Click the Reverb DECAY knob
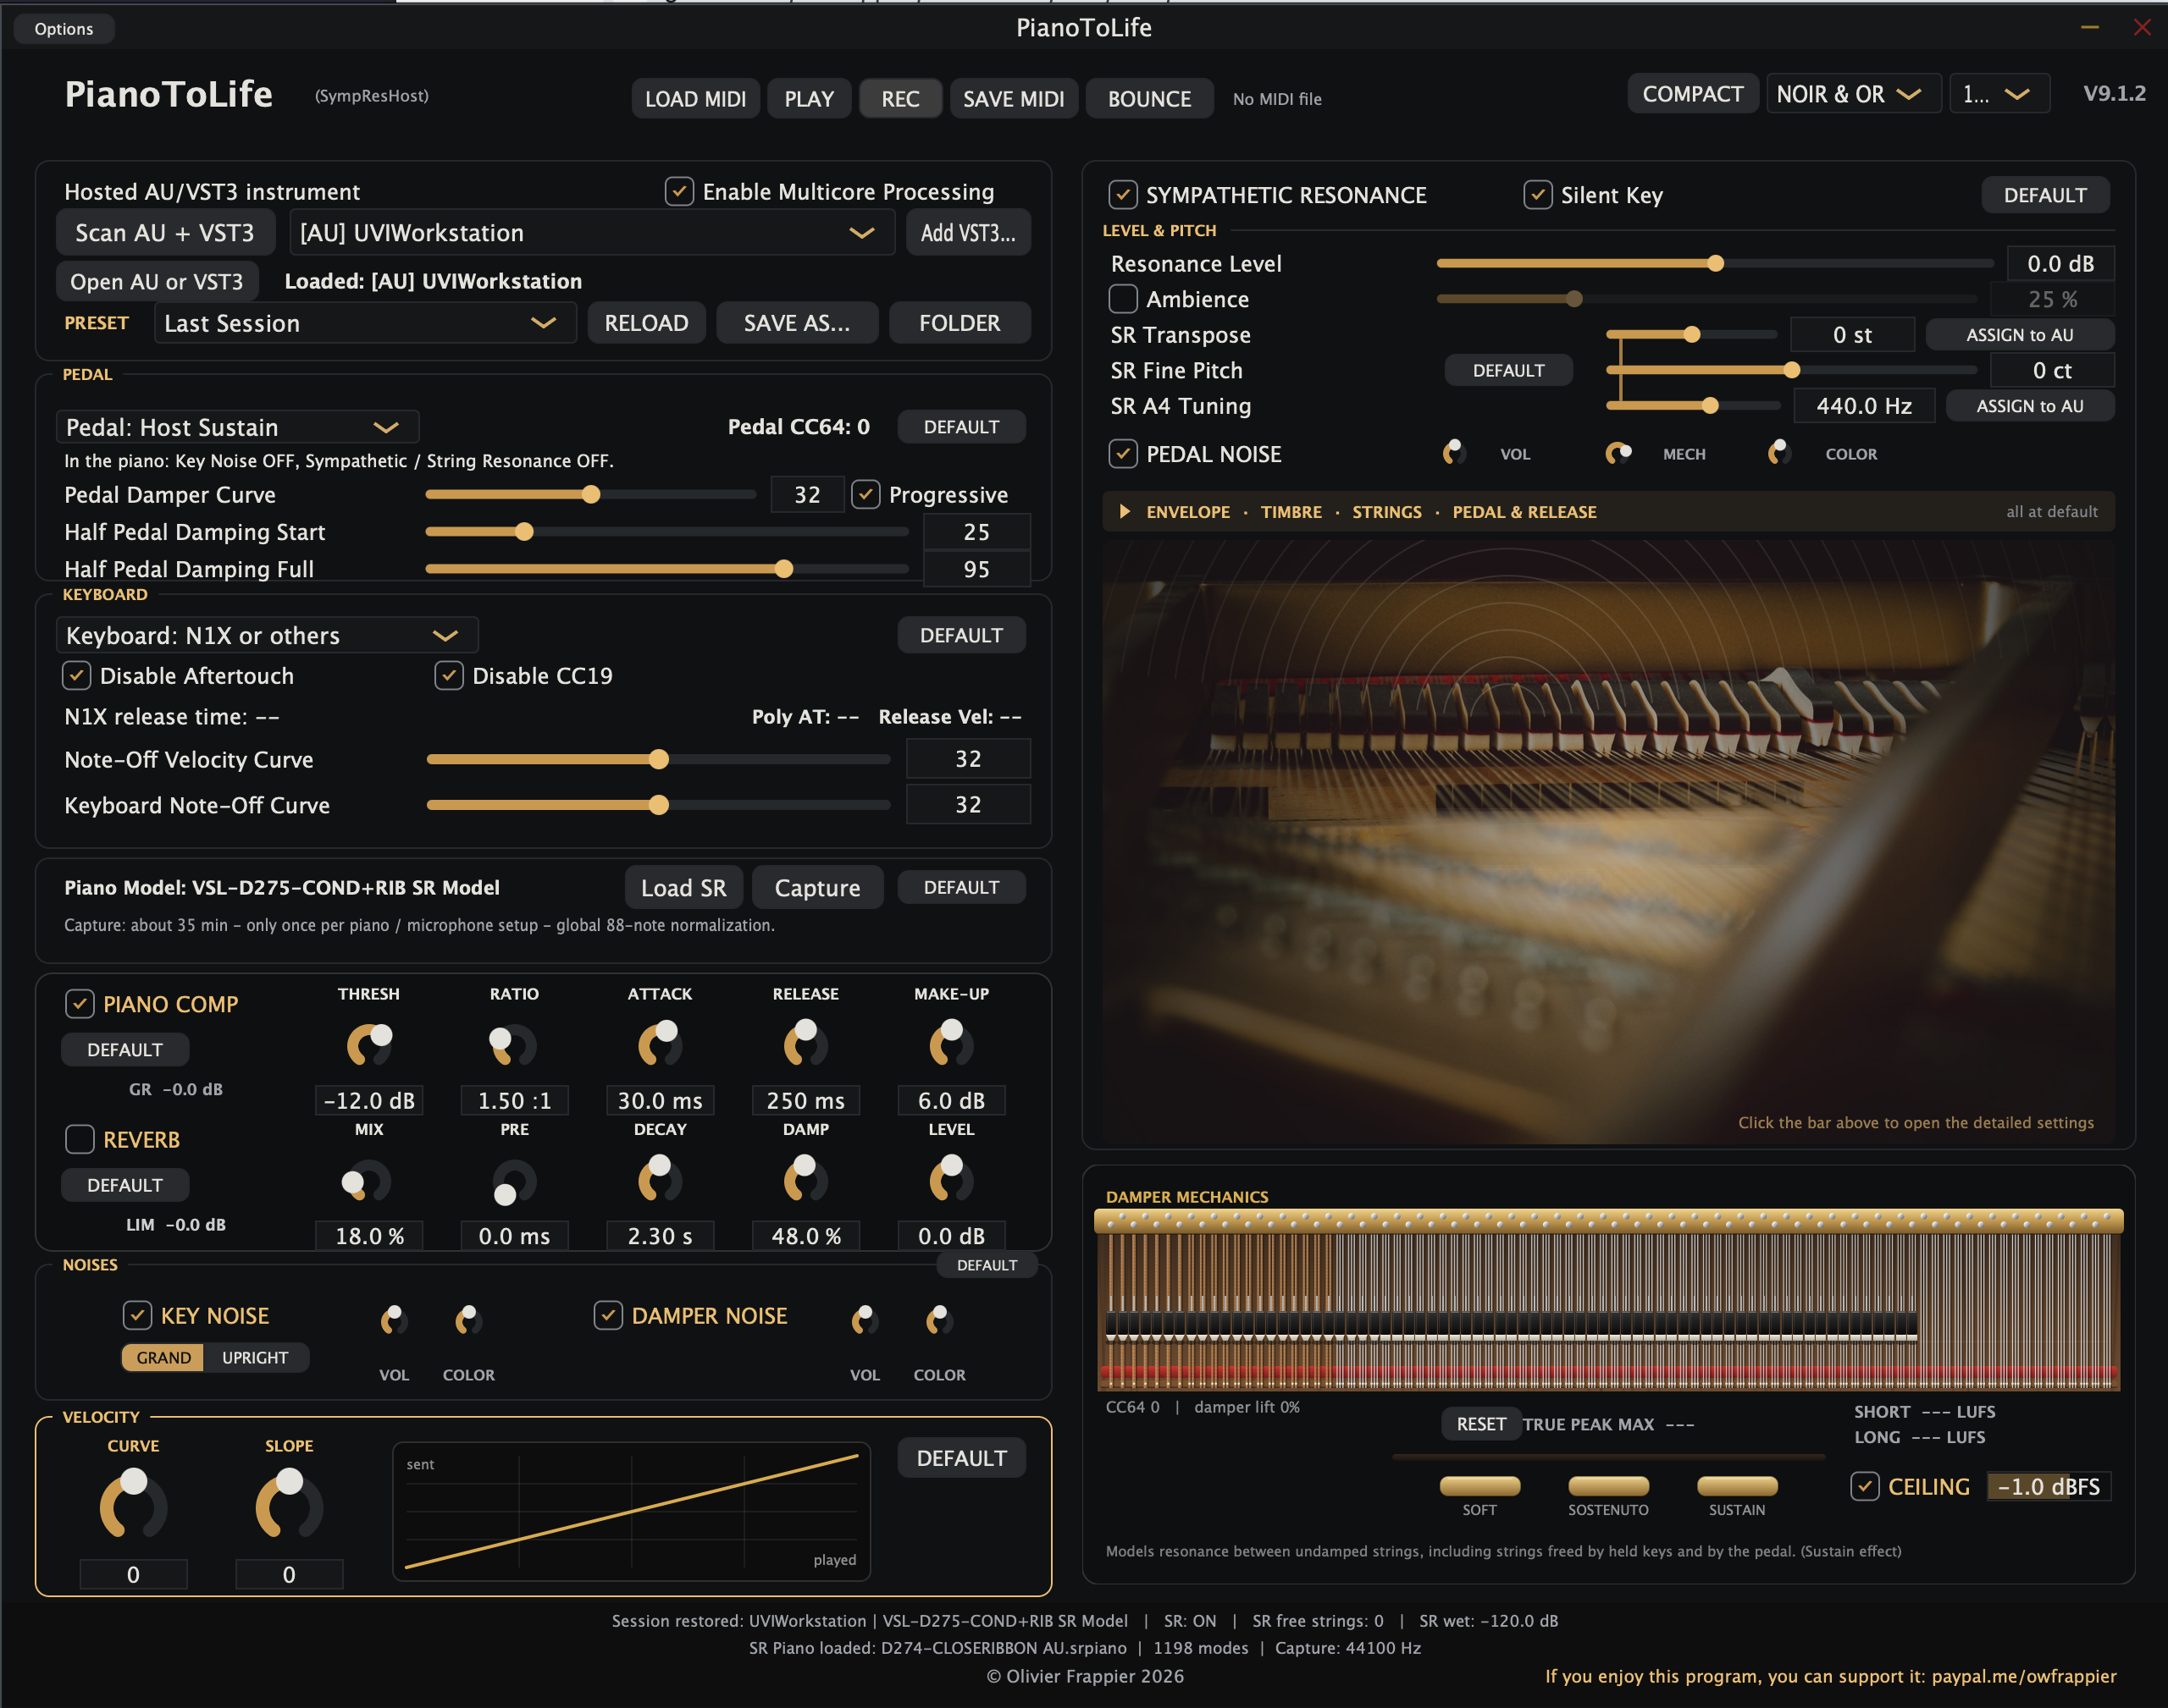The height and width of the screenshot is (1708, 2168). tap(660, 1179)
